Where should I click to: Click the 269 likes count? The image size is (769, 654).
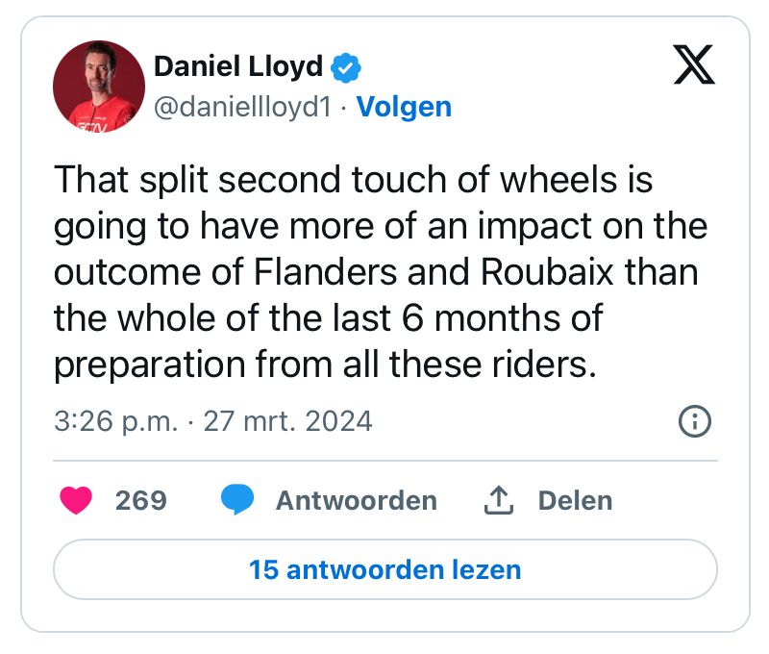point(140,500)
